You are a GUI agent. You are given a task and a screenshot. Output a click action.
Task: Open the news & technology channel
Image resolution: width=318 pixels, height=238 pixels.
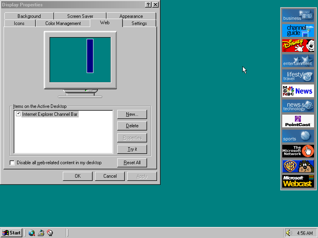pyautogui.click(x=298, y=106)
